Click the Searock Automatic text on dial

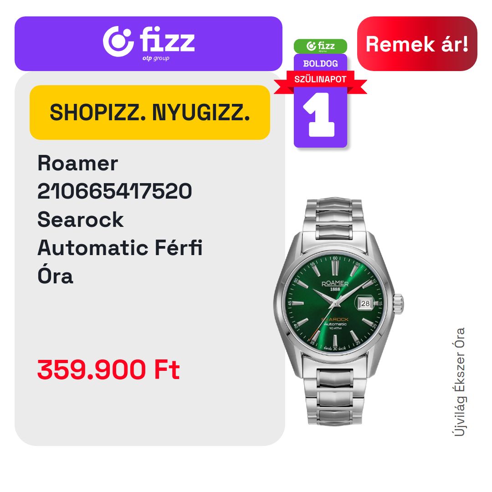(x=335, y=322)
